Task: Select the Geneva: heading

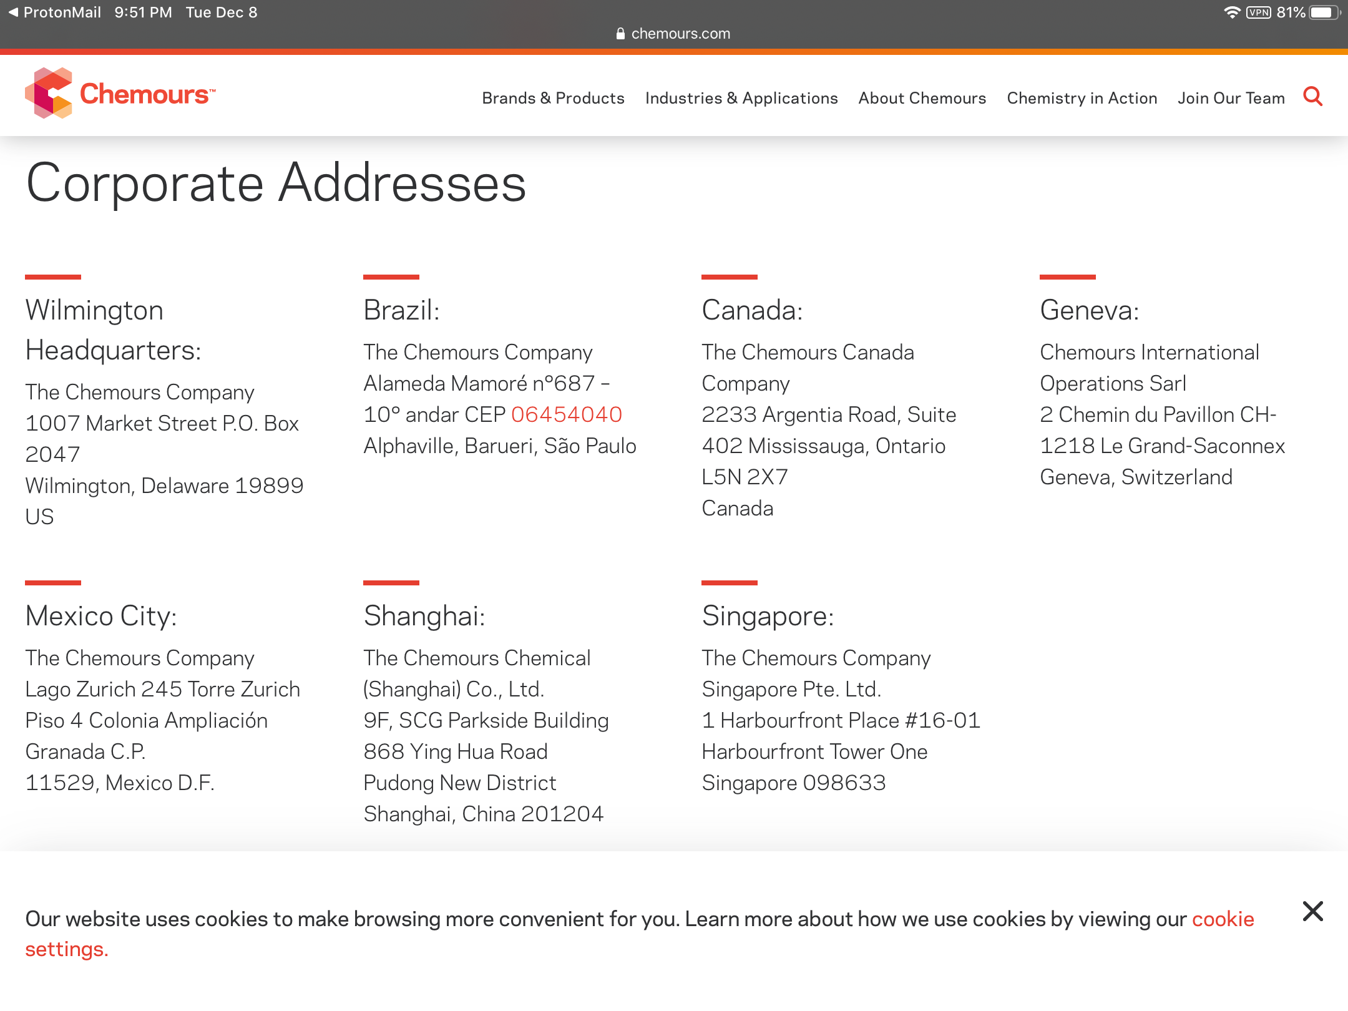Action: pos(1090,310)
